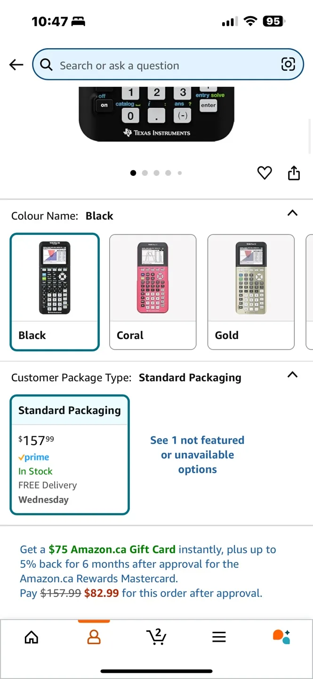Expand the partially visible fourth colour option
313x679 pixels.
[310, 292]
